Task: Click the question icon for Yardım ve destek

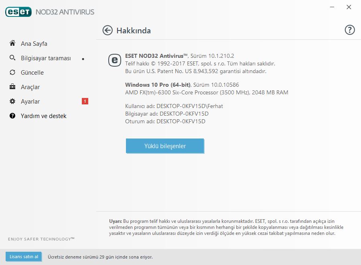Action: pos(12,116)
